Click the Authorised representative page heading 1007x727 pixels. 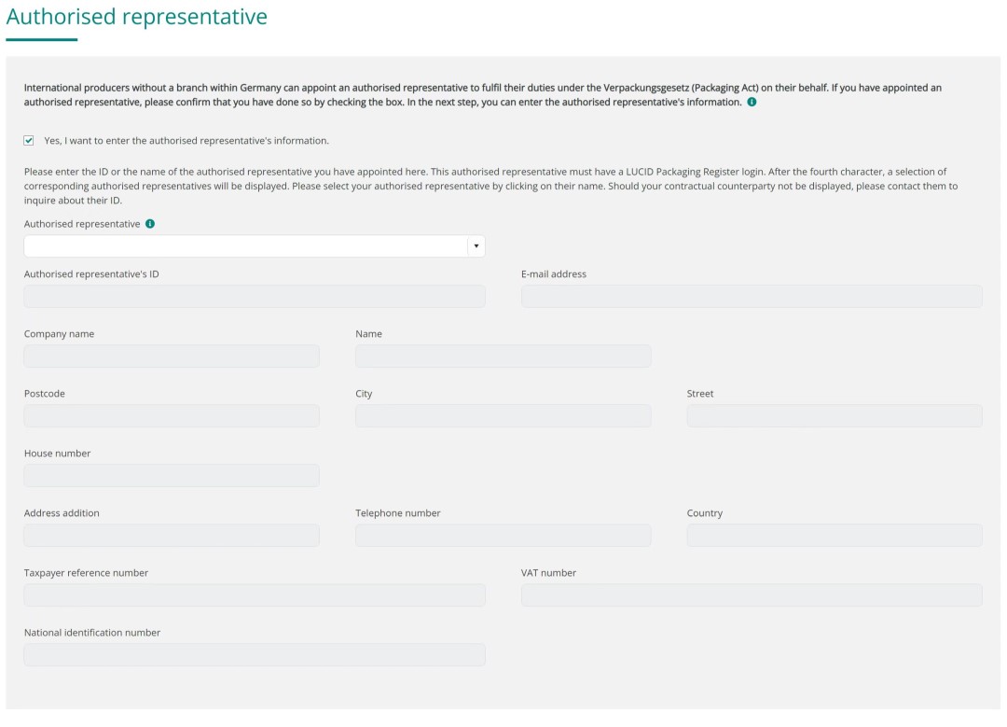coord(137,17)
